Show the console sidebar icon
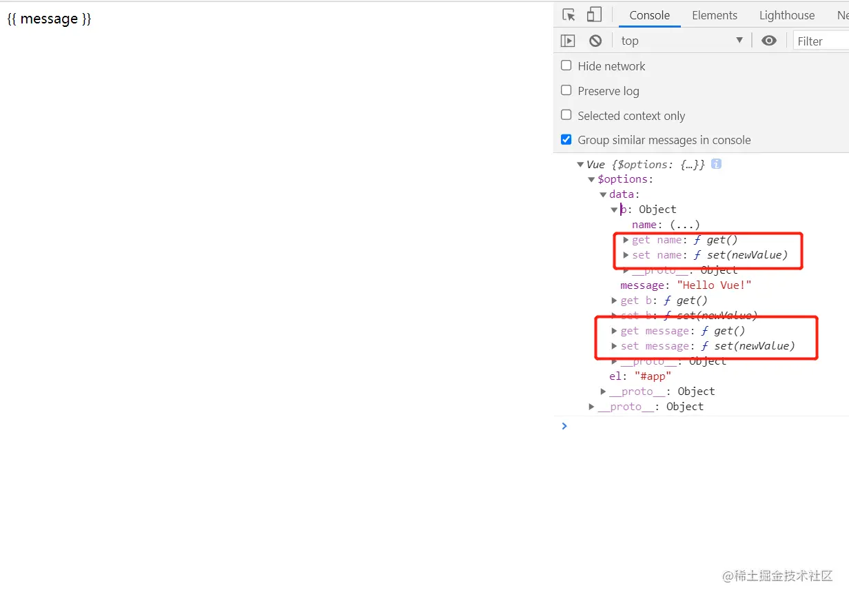This screenshot has width=849, height=599. 568,41
